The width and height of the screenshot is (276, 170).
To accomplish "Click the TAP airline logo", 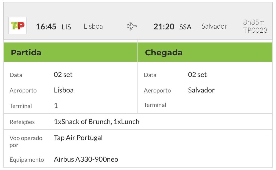I will click(x=17, y=26).
